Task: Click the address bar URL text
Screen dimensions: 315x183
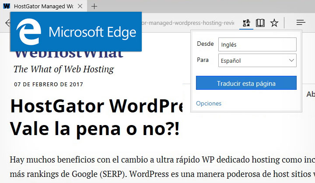Action: pyautogui.click(x=188, y=23)
